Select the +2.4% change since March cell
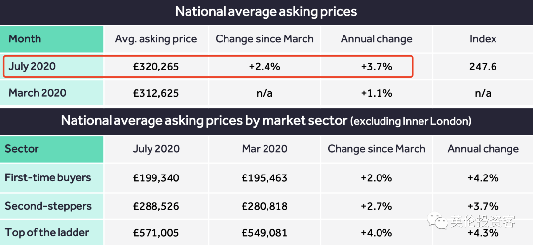 tap(265, 66)
